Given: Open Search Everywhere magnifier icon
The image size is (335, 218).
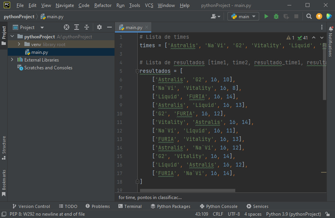Looking at the screenshot, I should pyautogui.click(x=309, y=17).
